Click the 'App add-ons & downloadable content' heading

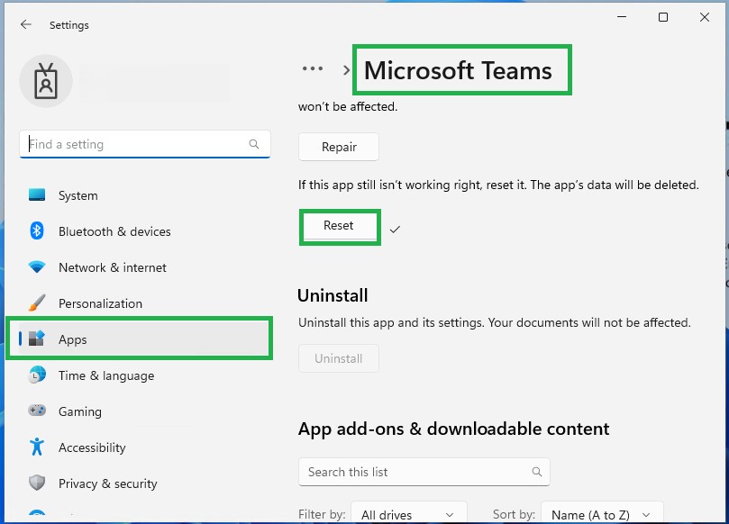(454, 429)
